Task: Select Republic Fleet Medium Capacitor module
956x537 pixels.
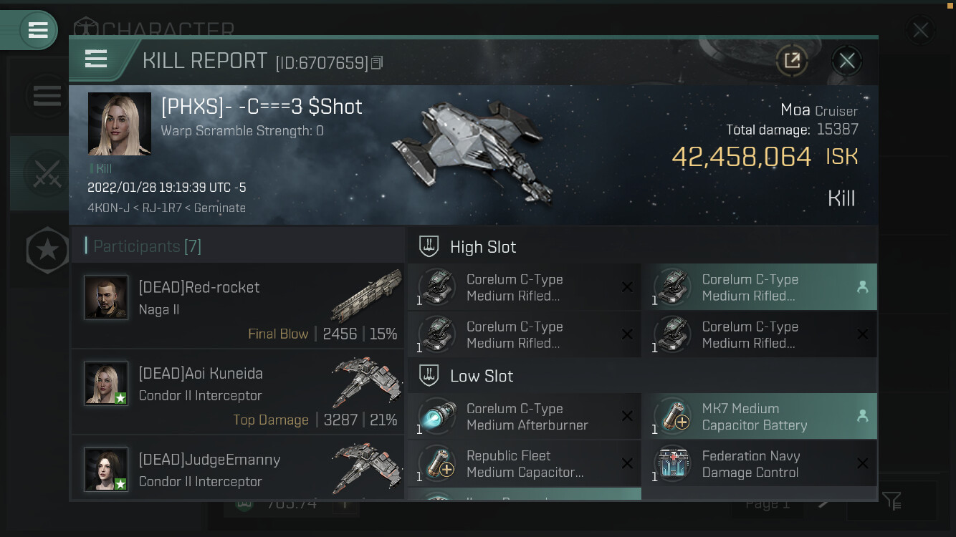Action: point(524,463)
